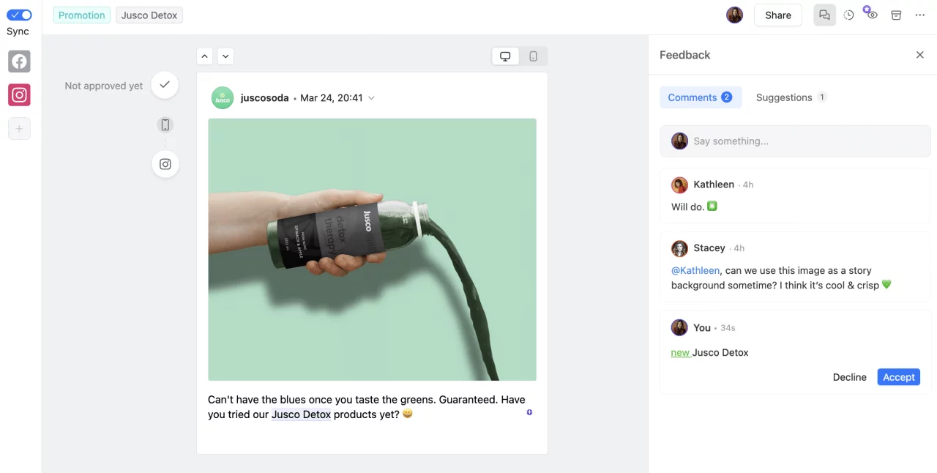Accept the suggested change from You
This screenshot has height=473, width=937.
[x=898, y=376]
